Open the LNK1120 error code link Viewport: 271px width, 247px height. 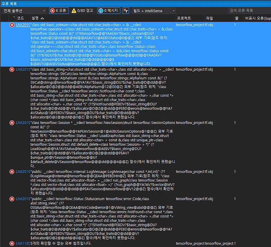pyautogui.click(x=23, y=243)
